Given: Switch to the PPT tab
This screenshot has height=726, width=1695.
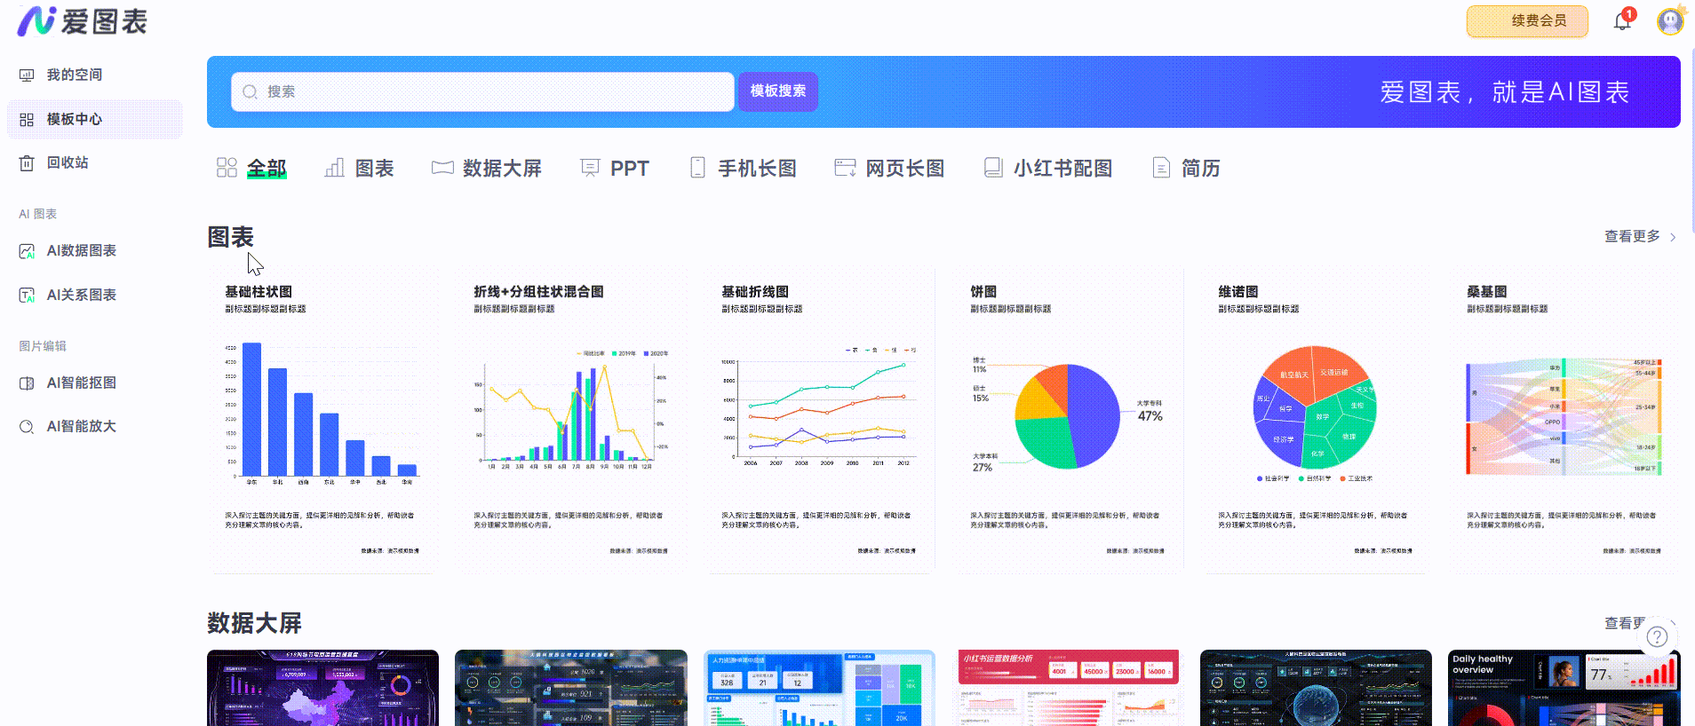Looking at the screenshot, I should pyautogui.click(x=615, y=169).
